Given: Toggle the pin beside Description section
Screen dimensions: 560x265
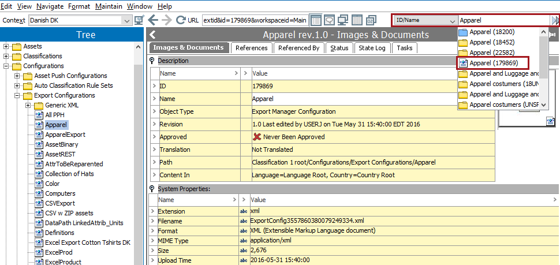Looking at the screenshot, I should [152, 61].
